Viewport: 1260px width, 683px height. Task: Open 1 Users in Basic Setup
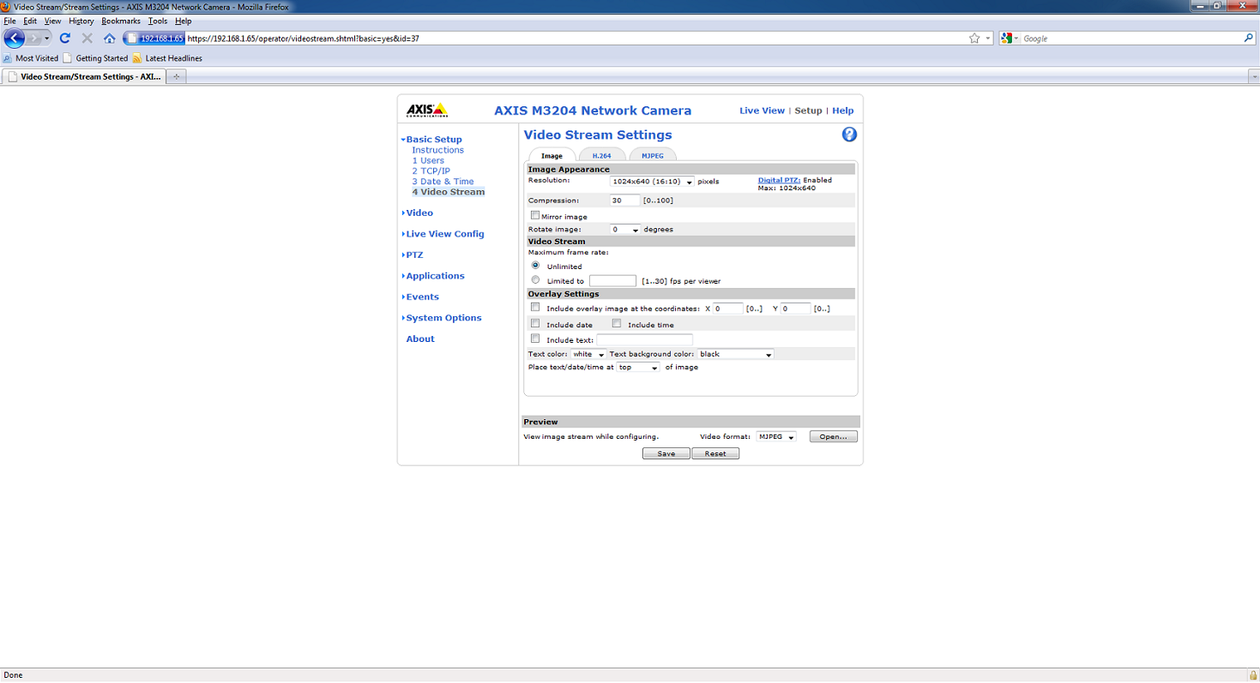coord(428,160)
